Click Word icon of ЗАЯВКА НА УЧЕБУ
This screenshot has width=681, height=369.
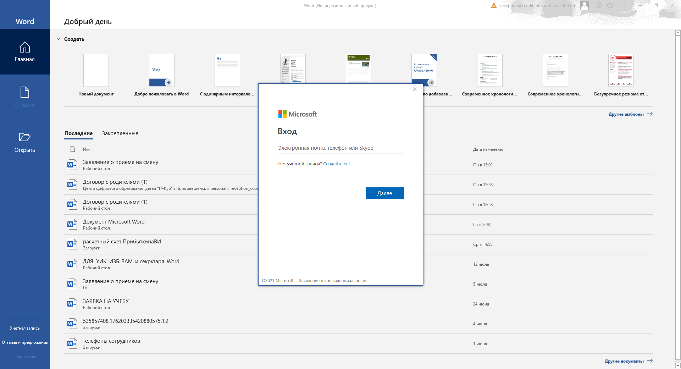pyautogui.click(x=72, y=304)
